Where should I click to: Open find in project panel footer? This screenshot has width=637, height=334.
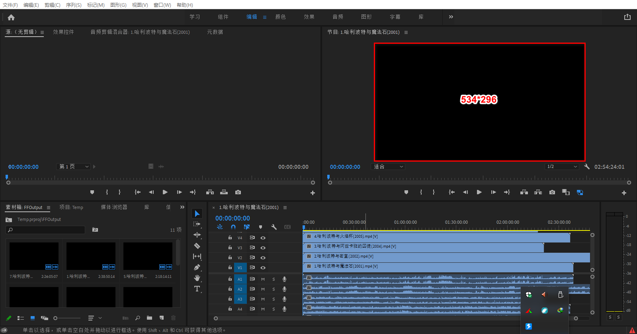[137, 318]
